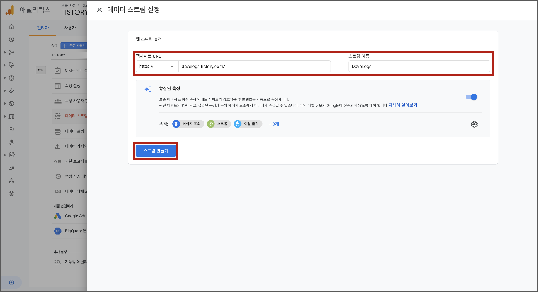Screen dimensions: 538x292
Task: Click the outbound click mouse chip icon
Action: coord(237,124)
